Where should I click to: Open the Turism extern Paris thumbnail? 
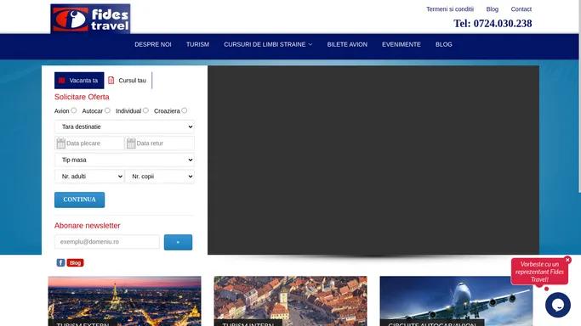tap(124, 301)
